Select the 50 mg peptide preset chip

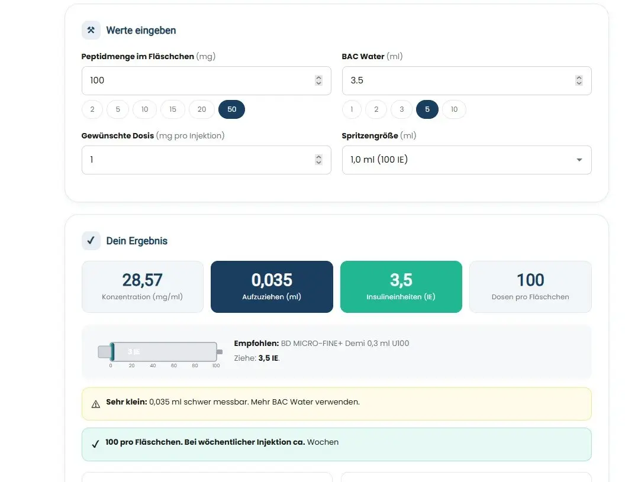pyautogui.click(x=231, y=109)
